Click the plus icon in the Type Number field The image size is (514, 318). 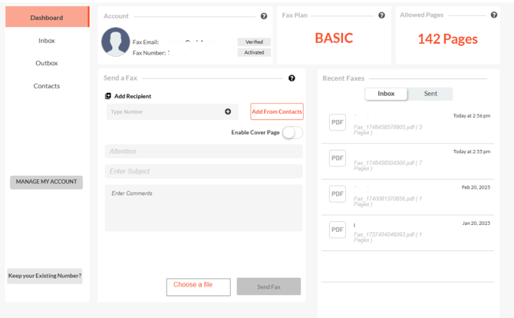pyautogui.click(x=228, y=111)
